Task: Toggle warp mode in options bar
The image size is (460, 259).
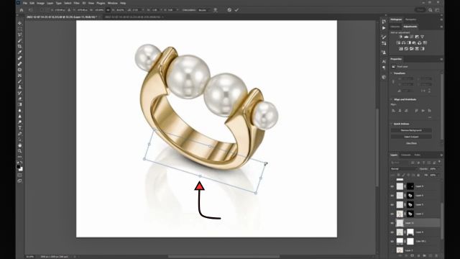Action: (216, 10)
